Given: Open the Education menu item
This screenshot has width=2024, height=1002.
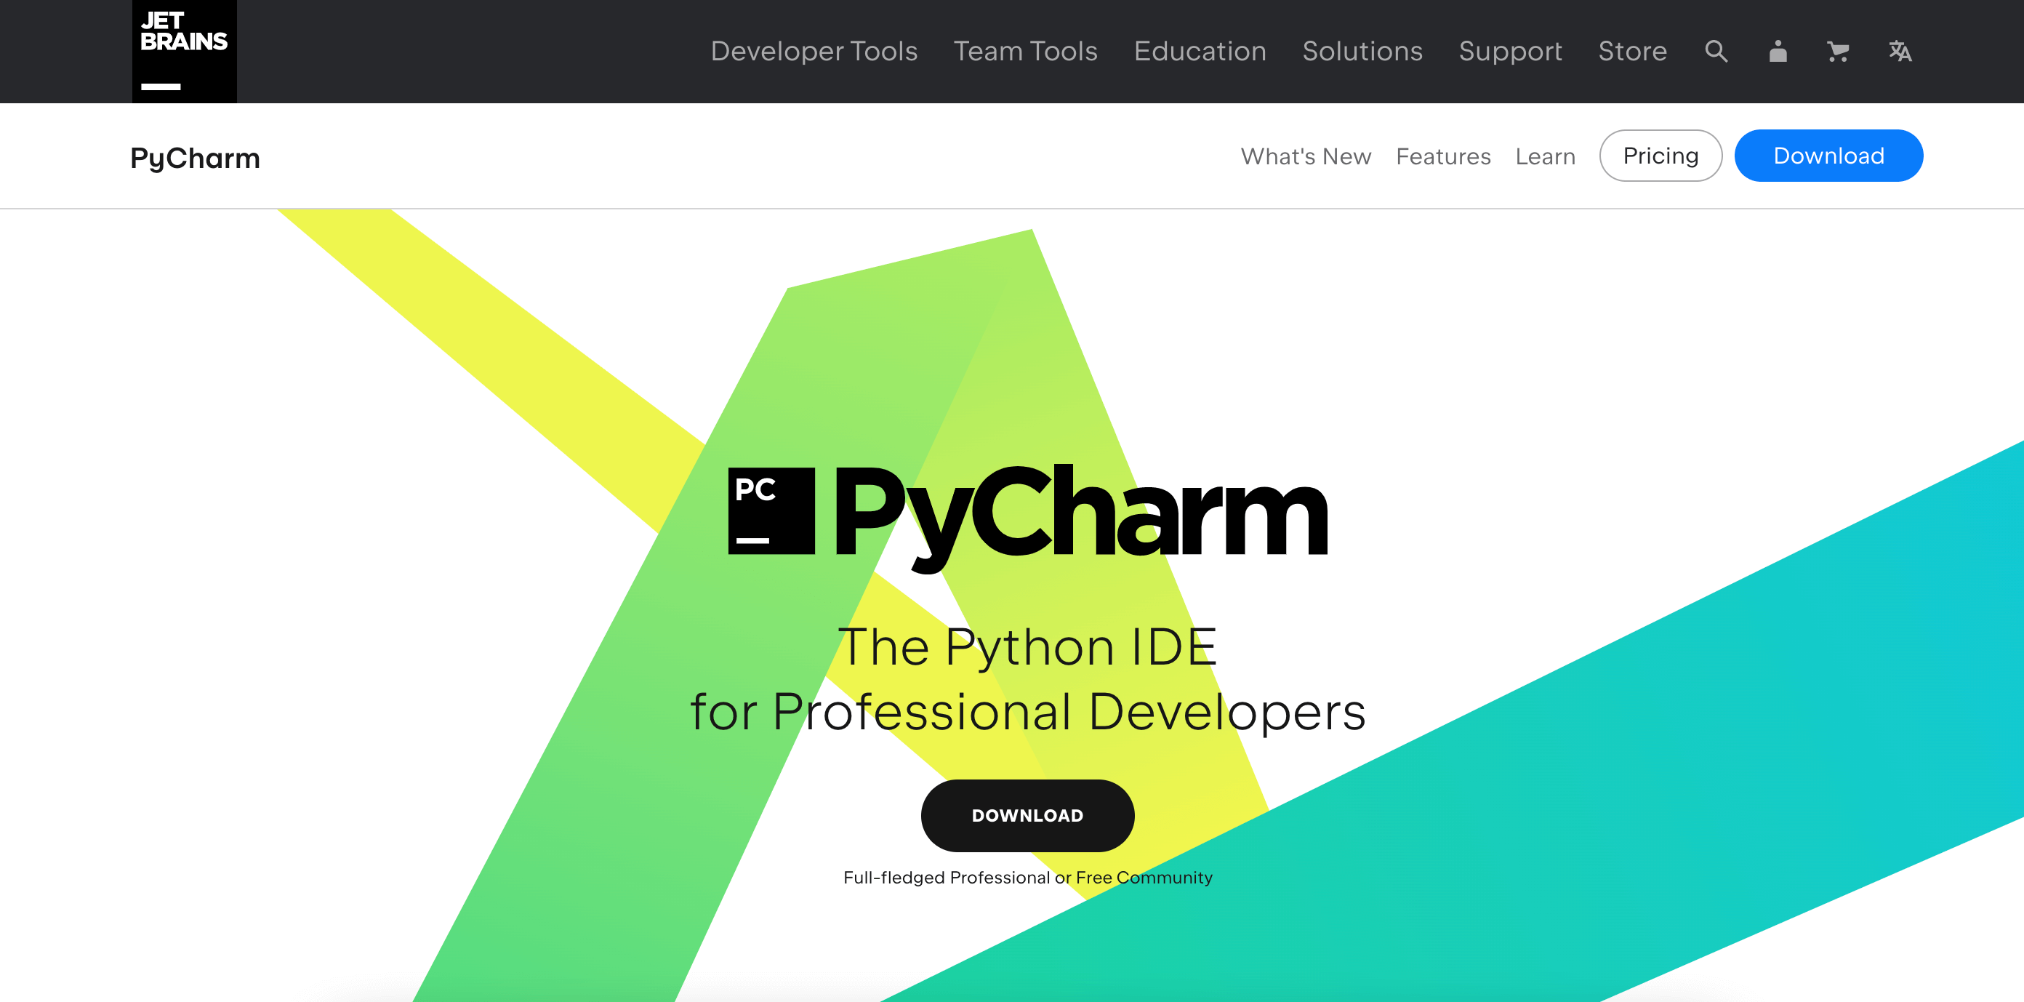Looking at the screenshot, I should (1199, 52).
